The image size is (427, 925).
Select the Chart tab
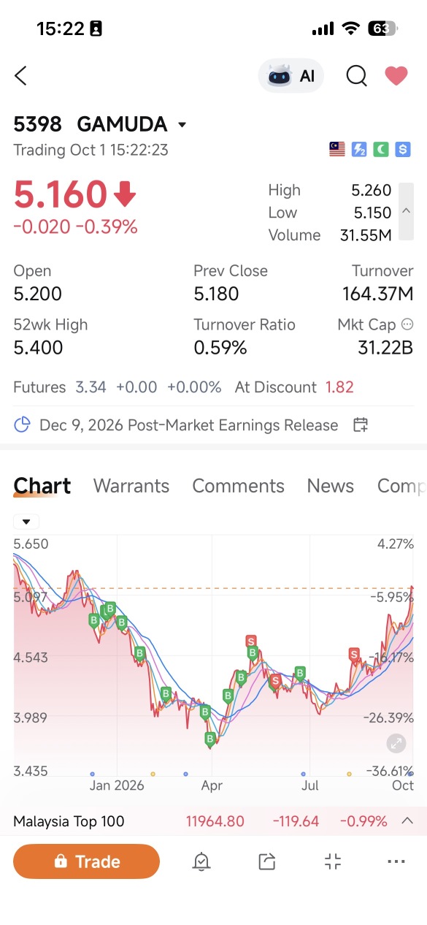pos(42,486)
